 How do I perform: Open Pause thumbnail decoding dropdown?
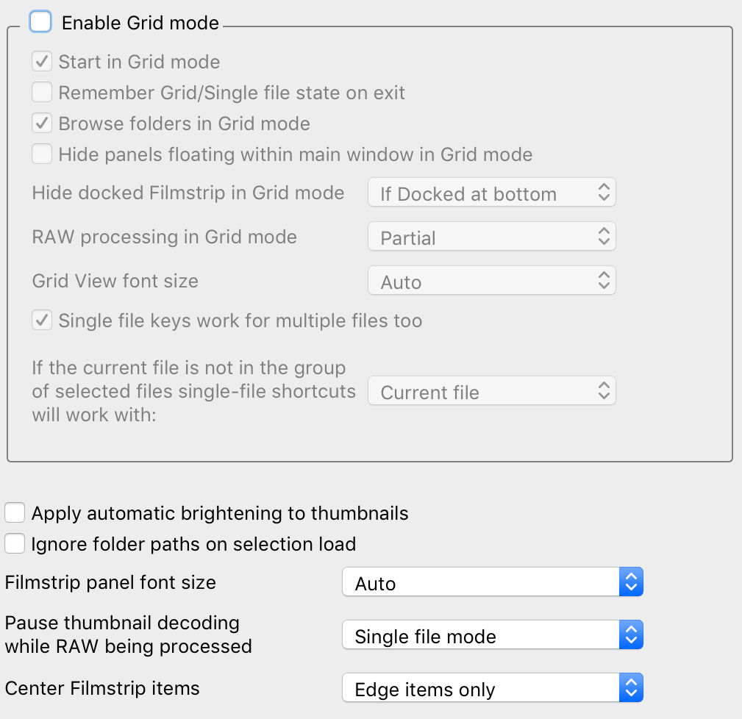point(492,636)
